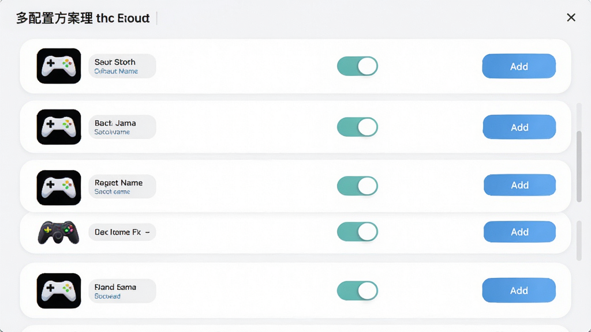The image size is (591, 332).
Task: Choose the gamepad icon beside Fland Sama
Action: pos(59,290)
